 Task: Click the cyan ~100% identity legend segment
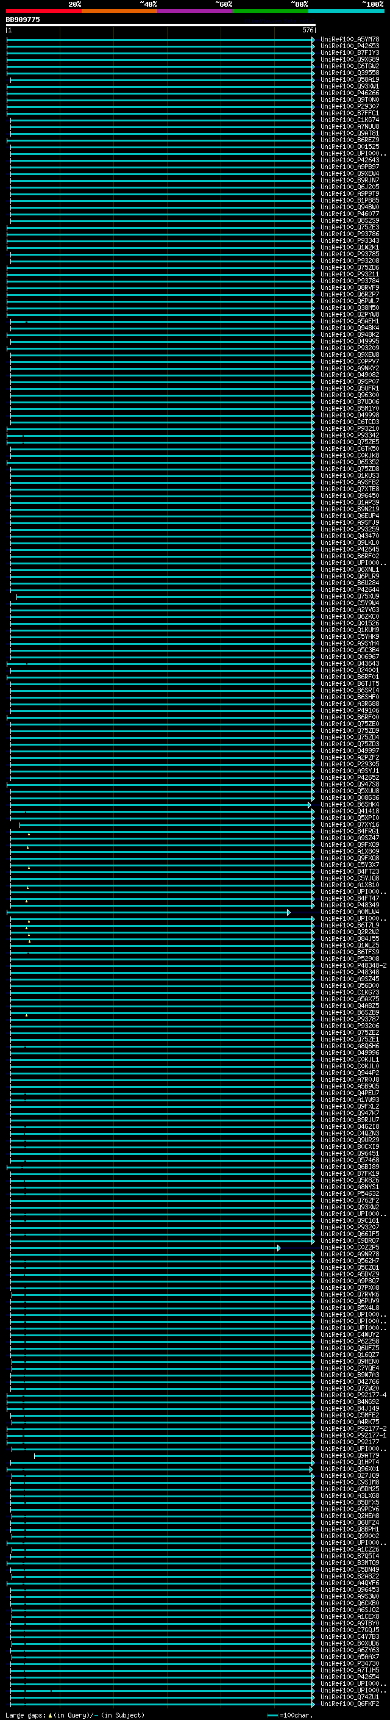(x=347, y=11)
